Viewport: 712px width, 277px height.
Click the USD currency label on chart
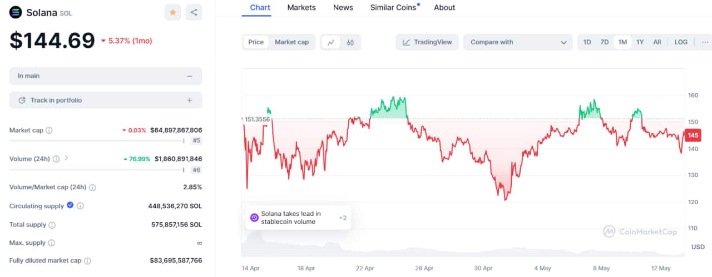pyautogui.click(x=698, y=247)
